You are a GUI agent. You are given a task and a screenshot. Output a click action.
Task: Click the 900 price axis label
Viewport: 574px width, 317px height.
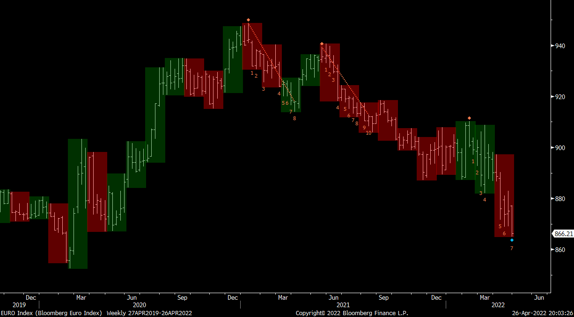tap(560, 148)
